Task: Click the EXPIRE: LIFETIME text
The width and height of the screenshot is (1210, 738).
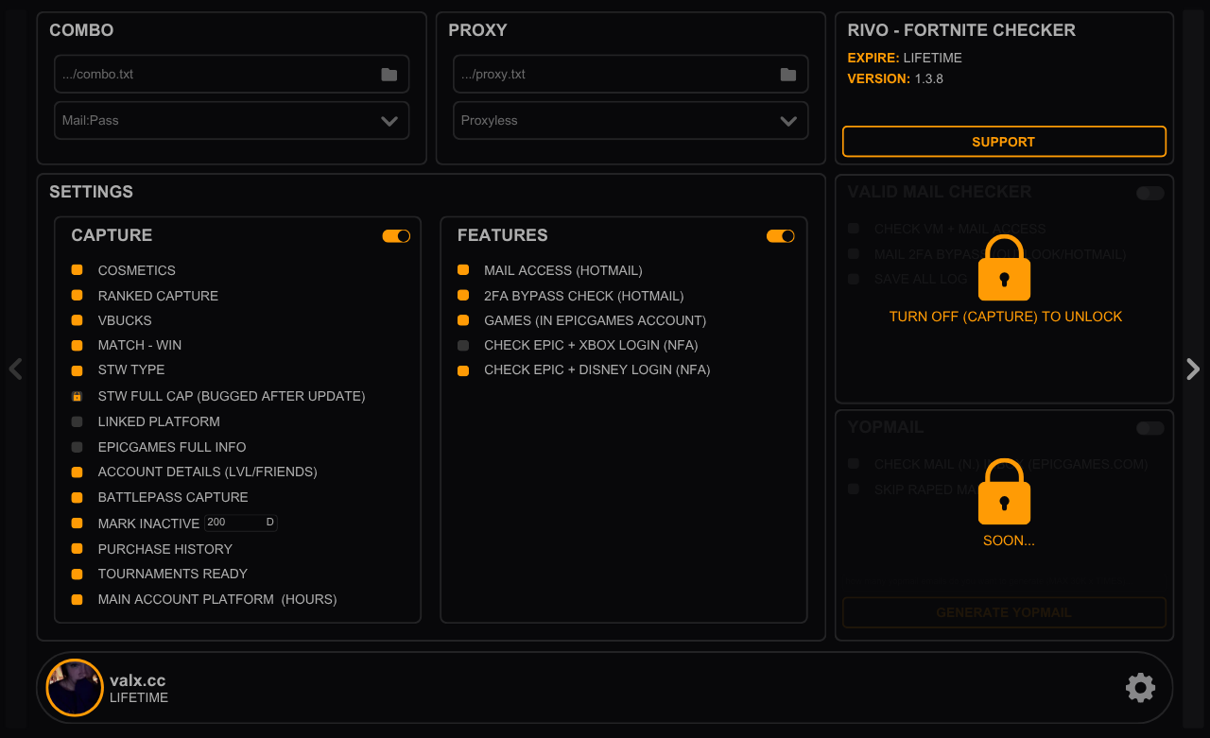Action: pos(905,58)
